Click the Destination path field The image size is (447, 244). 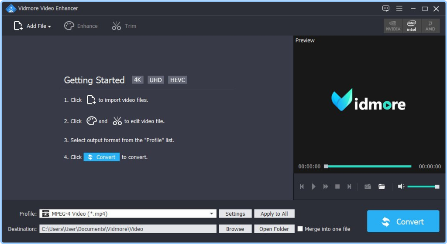128,229
